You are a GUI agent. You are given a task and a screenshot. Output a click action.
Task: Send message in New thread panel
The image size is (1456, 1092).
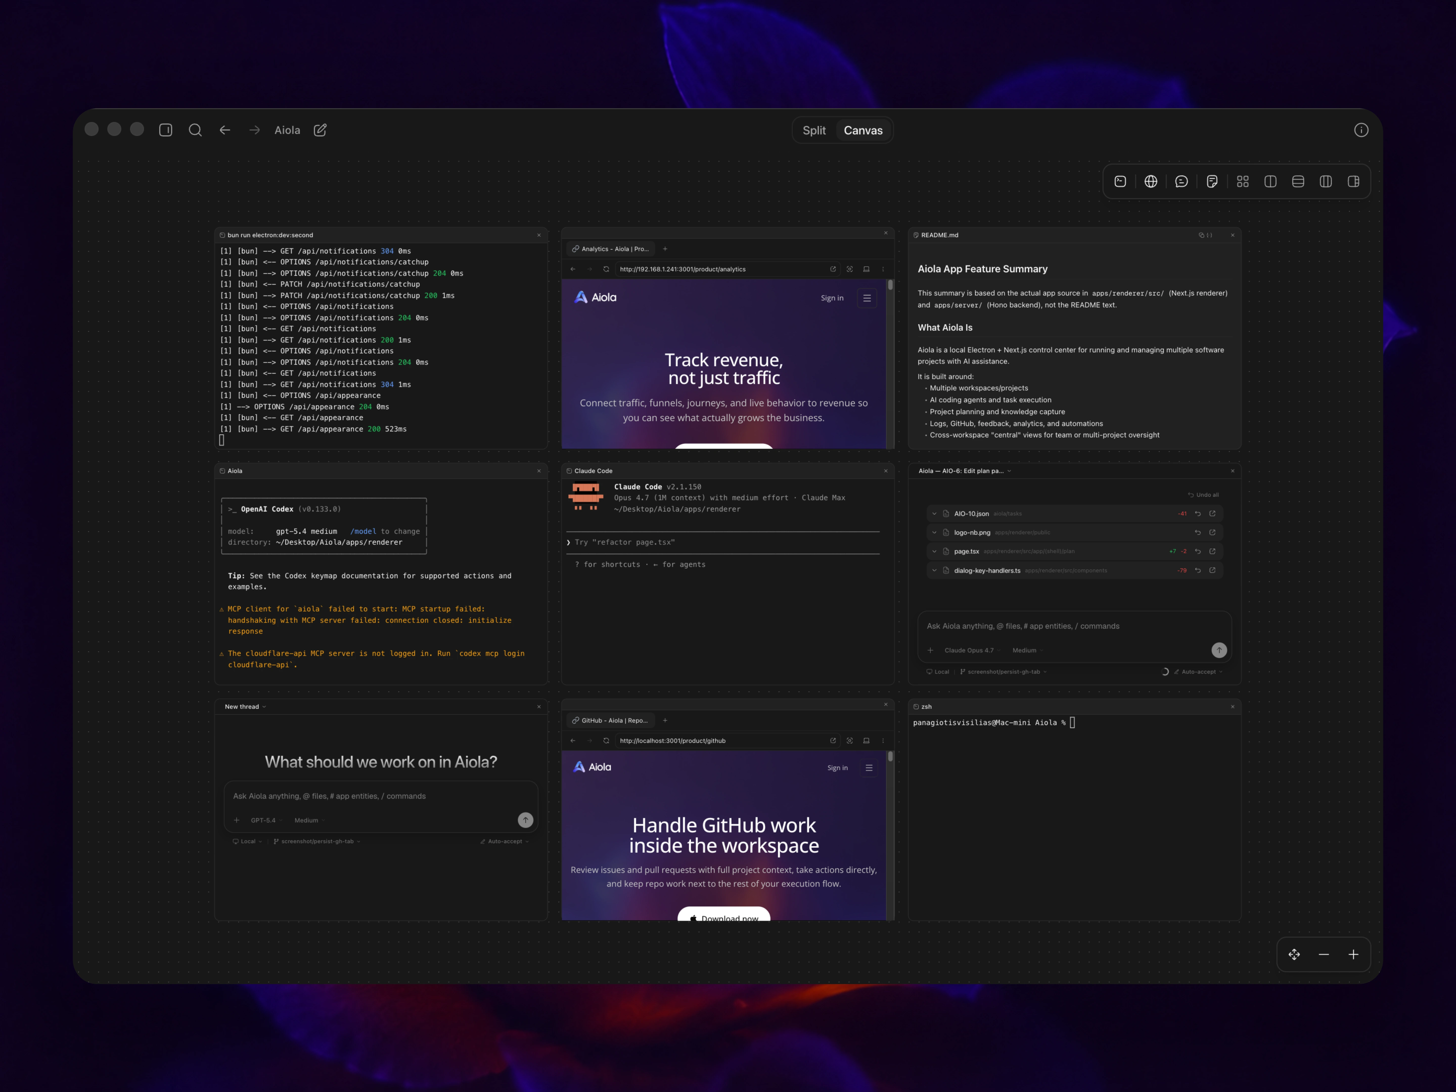[x=525, y=820]
